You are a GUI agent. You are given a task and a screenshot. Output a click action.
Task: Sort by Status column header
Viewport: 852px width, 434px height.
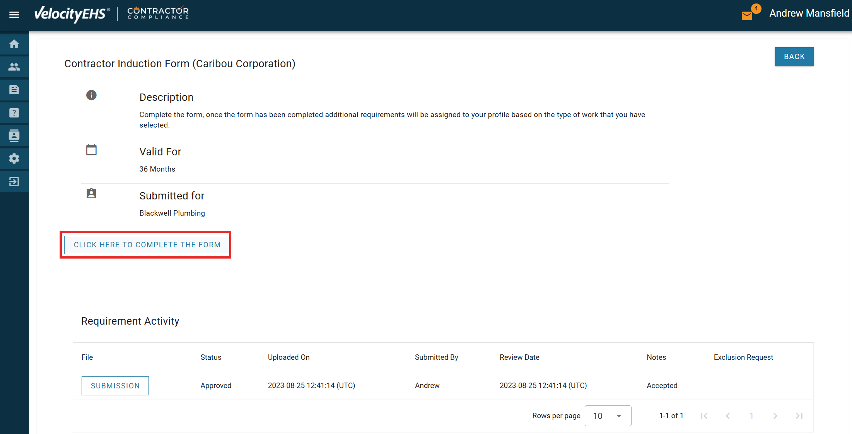(x=211, y=357)
